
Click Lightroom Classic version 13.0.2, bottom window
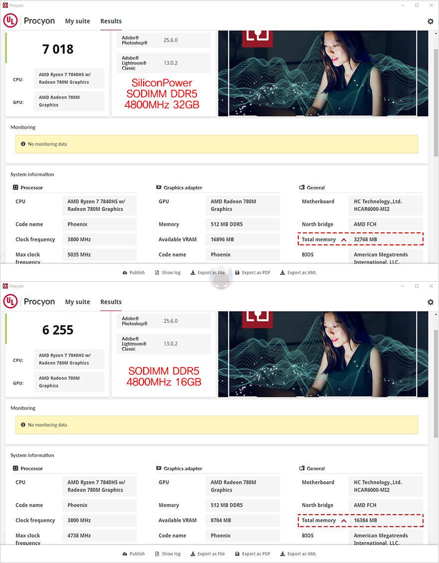[171, 344]
